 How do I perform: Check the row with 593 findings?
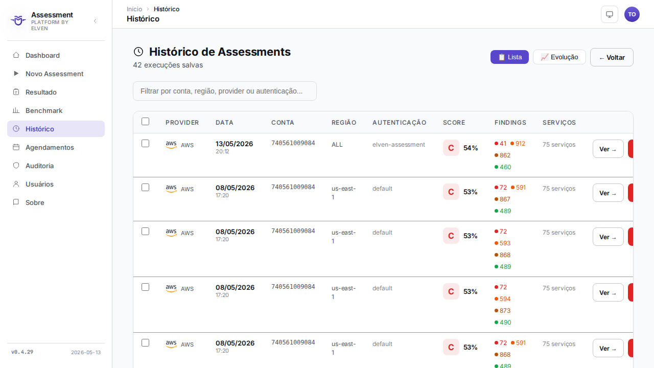pos(145,231)
